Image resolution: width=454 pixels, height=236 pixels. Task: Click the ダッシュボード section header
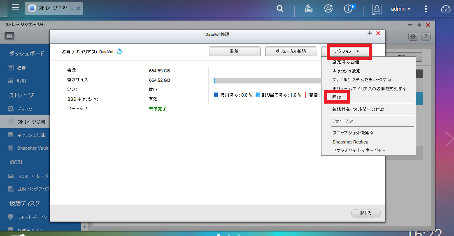(x=27, y=53)
